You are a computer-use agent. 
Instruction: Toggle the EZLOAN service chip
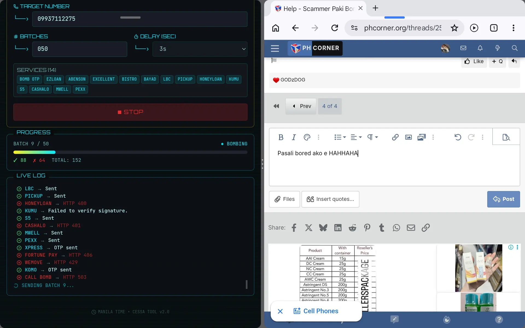tap(54, 79)
